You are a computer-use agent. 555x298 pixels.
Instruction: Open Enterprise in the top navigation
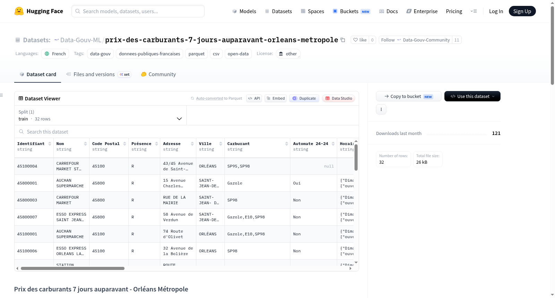point(422,11)
